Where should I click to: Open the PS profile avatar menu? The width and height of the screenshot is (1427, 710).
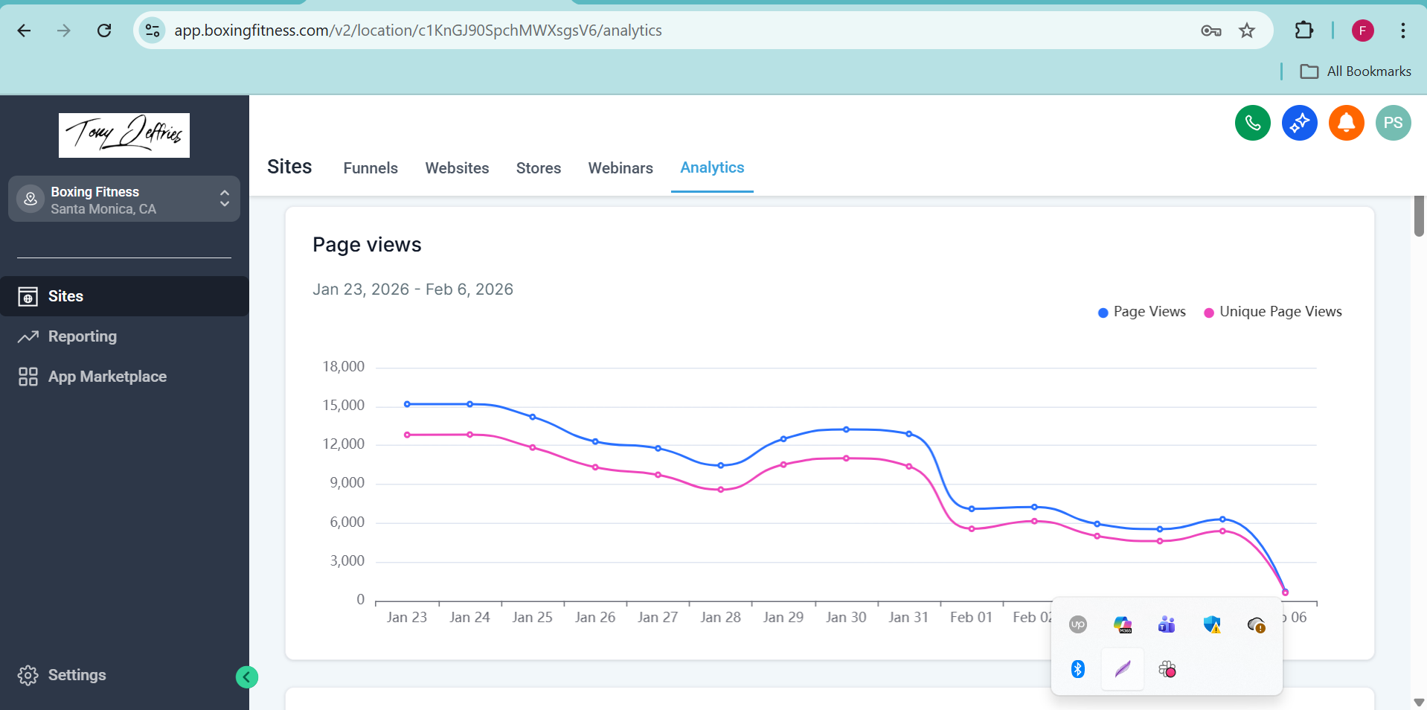click(x=1393, y=123)
